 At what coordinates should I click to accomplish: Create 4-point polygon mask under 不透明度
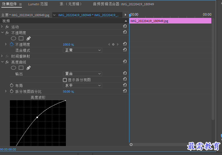(x=21, y=38)
